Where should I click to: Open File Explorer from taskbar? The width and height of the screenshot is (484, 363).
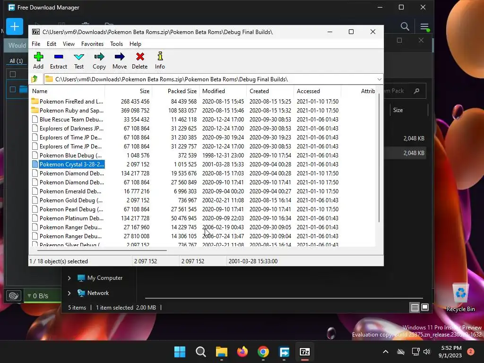pos(221,352)
